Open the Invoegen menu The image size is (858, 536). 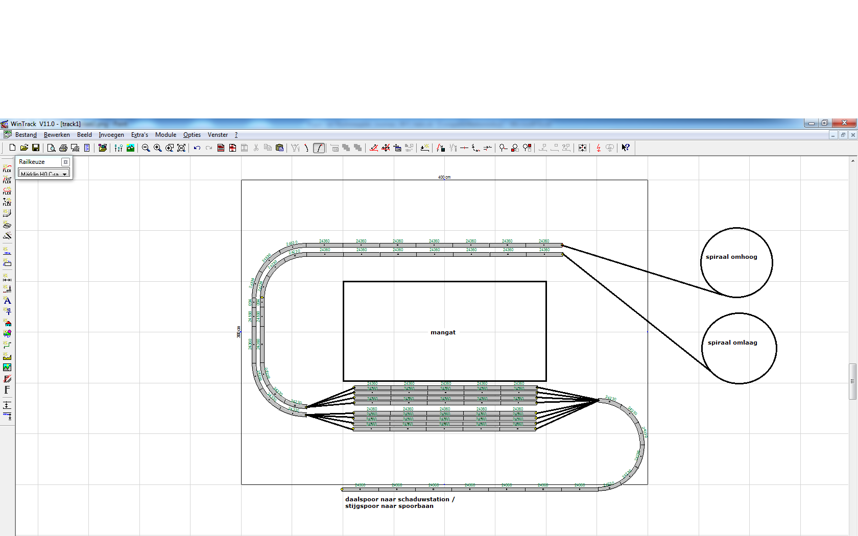click(x=111, y=135)
